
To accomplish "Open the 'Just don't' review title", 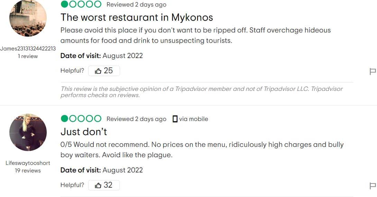I will 84,132.
